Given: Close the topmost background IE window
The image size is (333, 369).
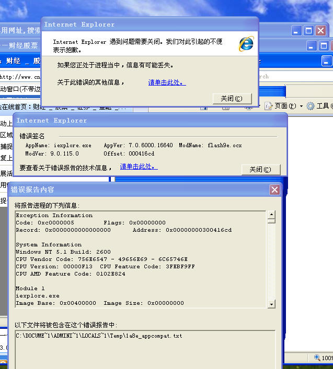Looking at the screenshot, I should [321, 31].
